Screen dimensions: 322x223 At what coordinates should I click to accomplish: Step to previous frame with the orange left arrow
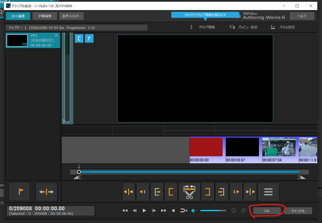[143, 192]
